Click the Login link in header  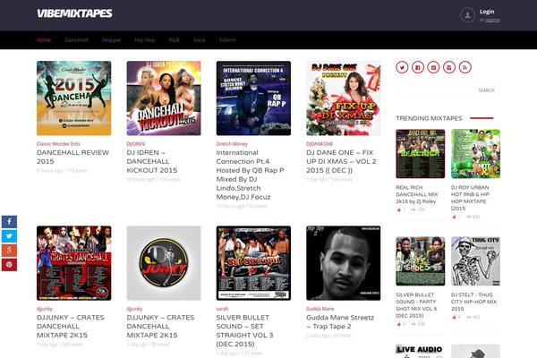tap(487, 12)
